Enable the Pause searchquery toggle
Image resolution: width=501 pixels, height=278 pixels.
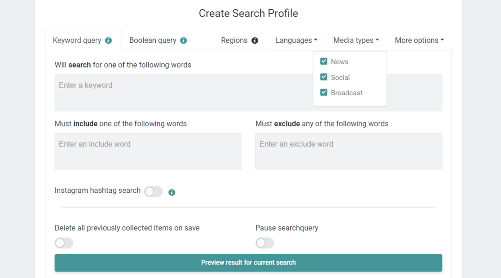tap(264, 243)
